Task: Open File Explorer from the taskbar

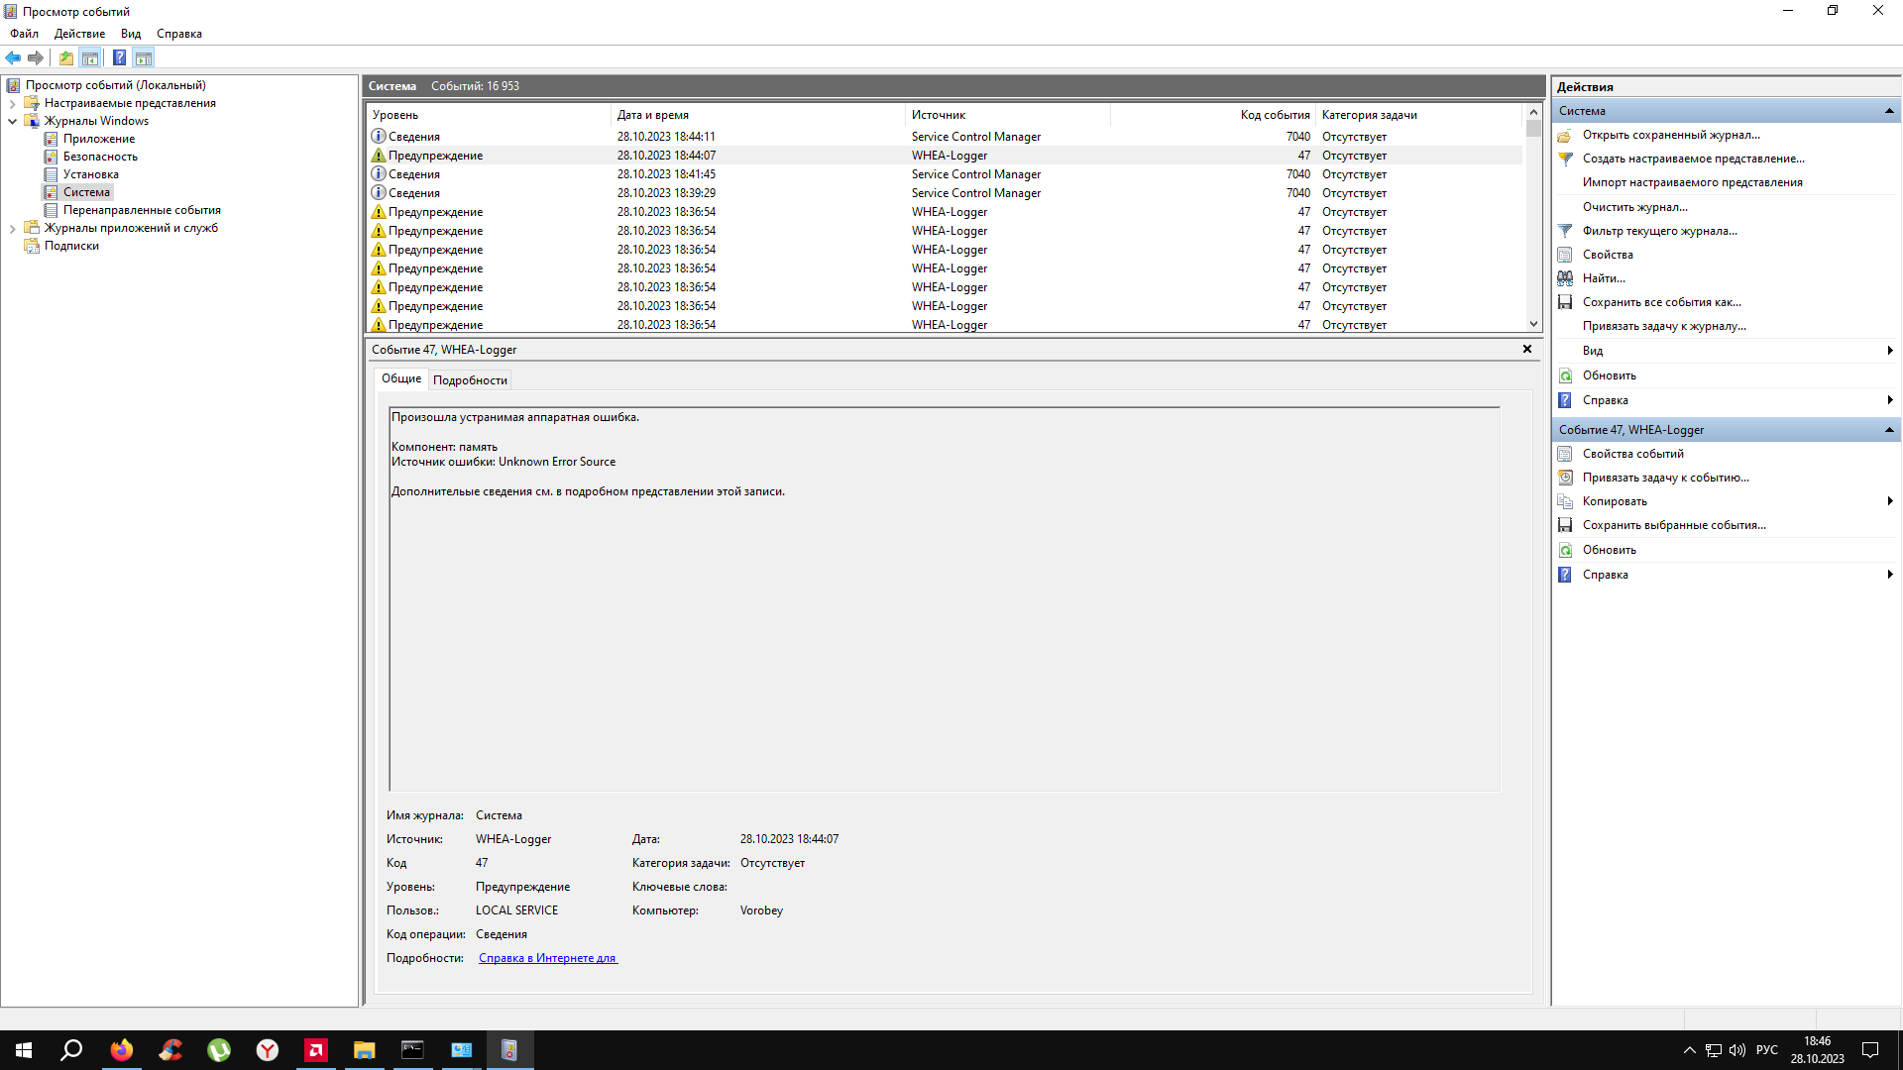Action: (x=365, y=1050)
